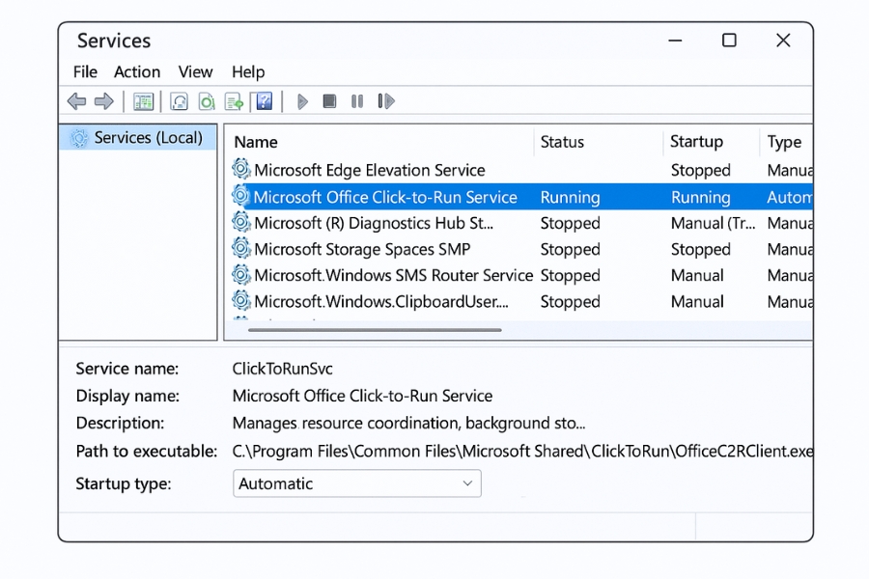
Task: Open the Startup type Automatic dropdown
Action: click(356, 483)
